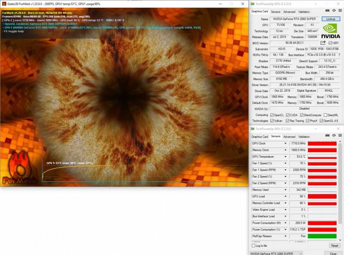Click the screenshot camera icon in the Graphics Card window
The height and width of the screenshot is (255, 344).
(x=328, y=11)
